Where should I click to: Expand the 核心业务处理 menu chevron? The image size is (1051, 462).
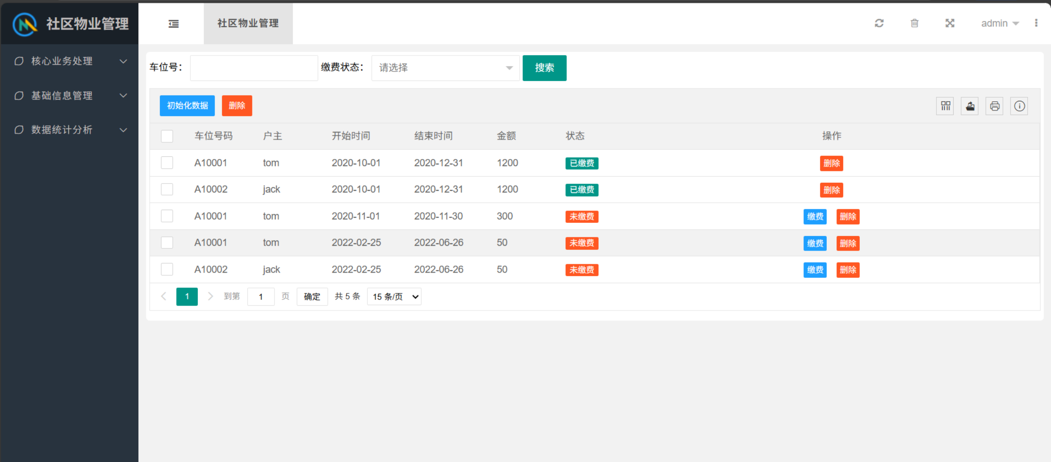coord(124,61)
